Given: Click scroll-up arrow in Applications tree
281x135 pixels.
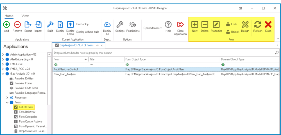Looking at the screenshot, I should (x=49, y=54).
